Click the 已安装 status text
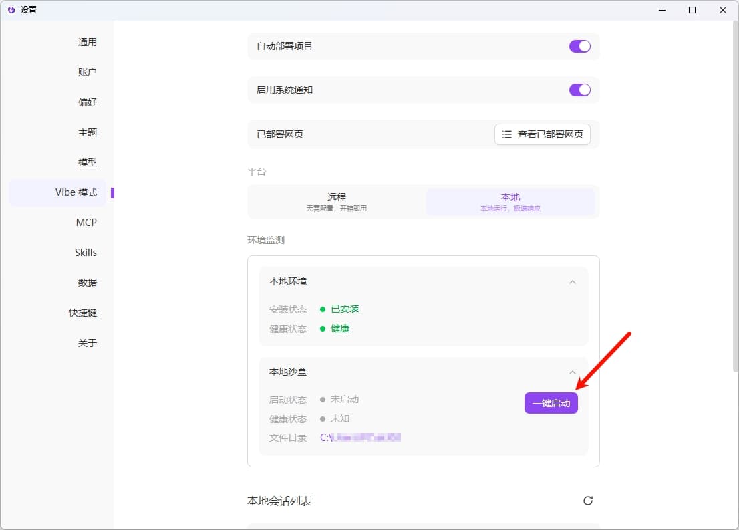 pos(345,309)
